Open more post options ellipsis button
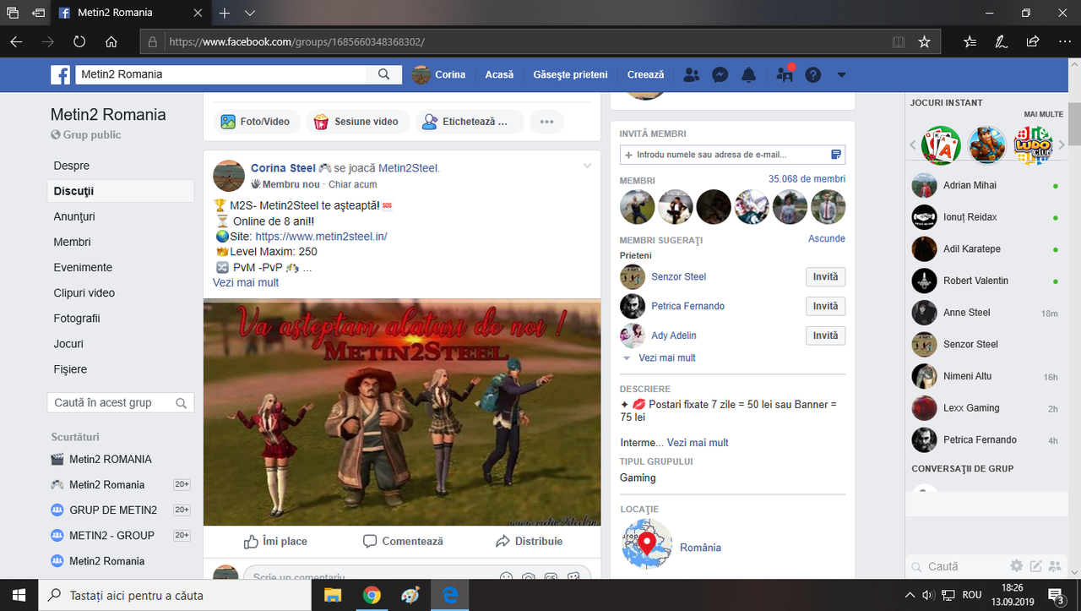The width and height of the screenshot is (1081, 611). (x=546, y=122)
